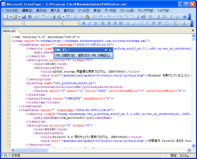
Task: Open the Style combo box
Action: pyautogui.click(x=14, y=23)
